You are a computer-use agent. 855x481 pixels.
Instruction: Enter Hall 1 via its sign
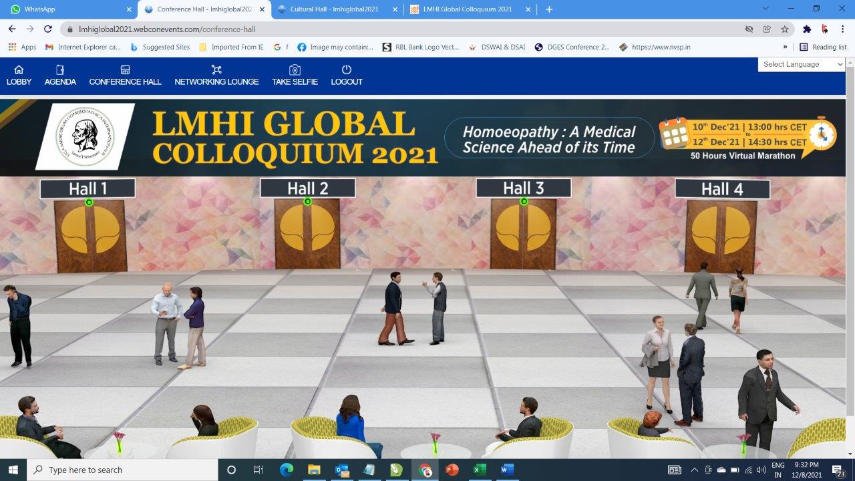point(88,188)
